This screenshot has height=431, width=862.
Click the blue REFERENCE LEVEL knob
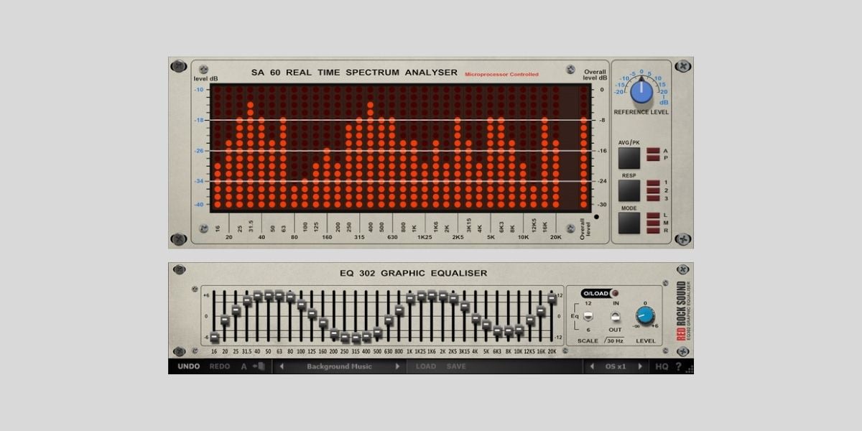click(641, 91)
